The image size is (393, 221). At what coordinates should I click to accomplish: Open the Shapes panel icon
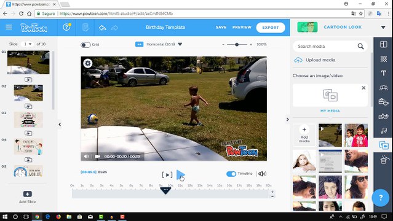click(383, 116)
